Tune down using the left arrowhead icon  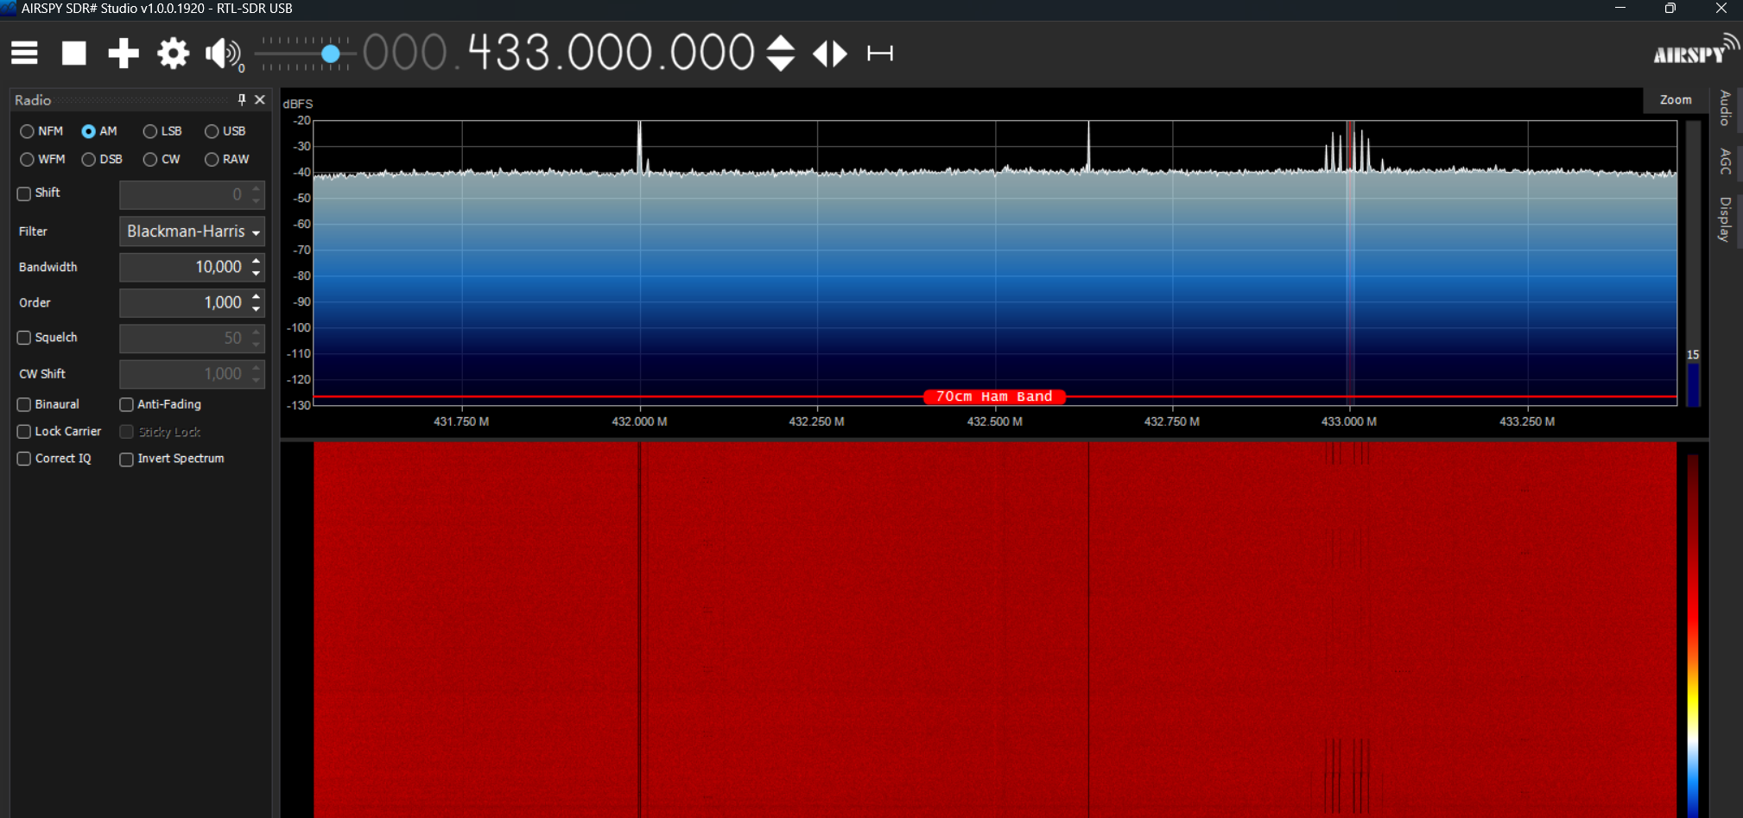point(819,53)
